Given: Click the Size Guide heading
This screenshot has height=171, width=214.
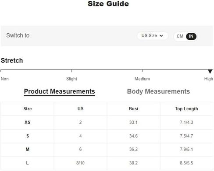Looking at the screenshot, I should [108, 4].
